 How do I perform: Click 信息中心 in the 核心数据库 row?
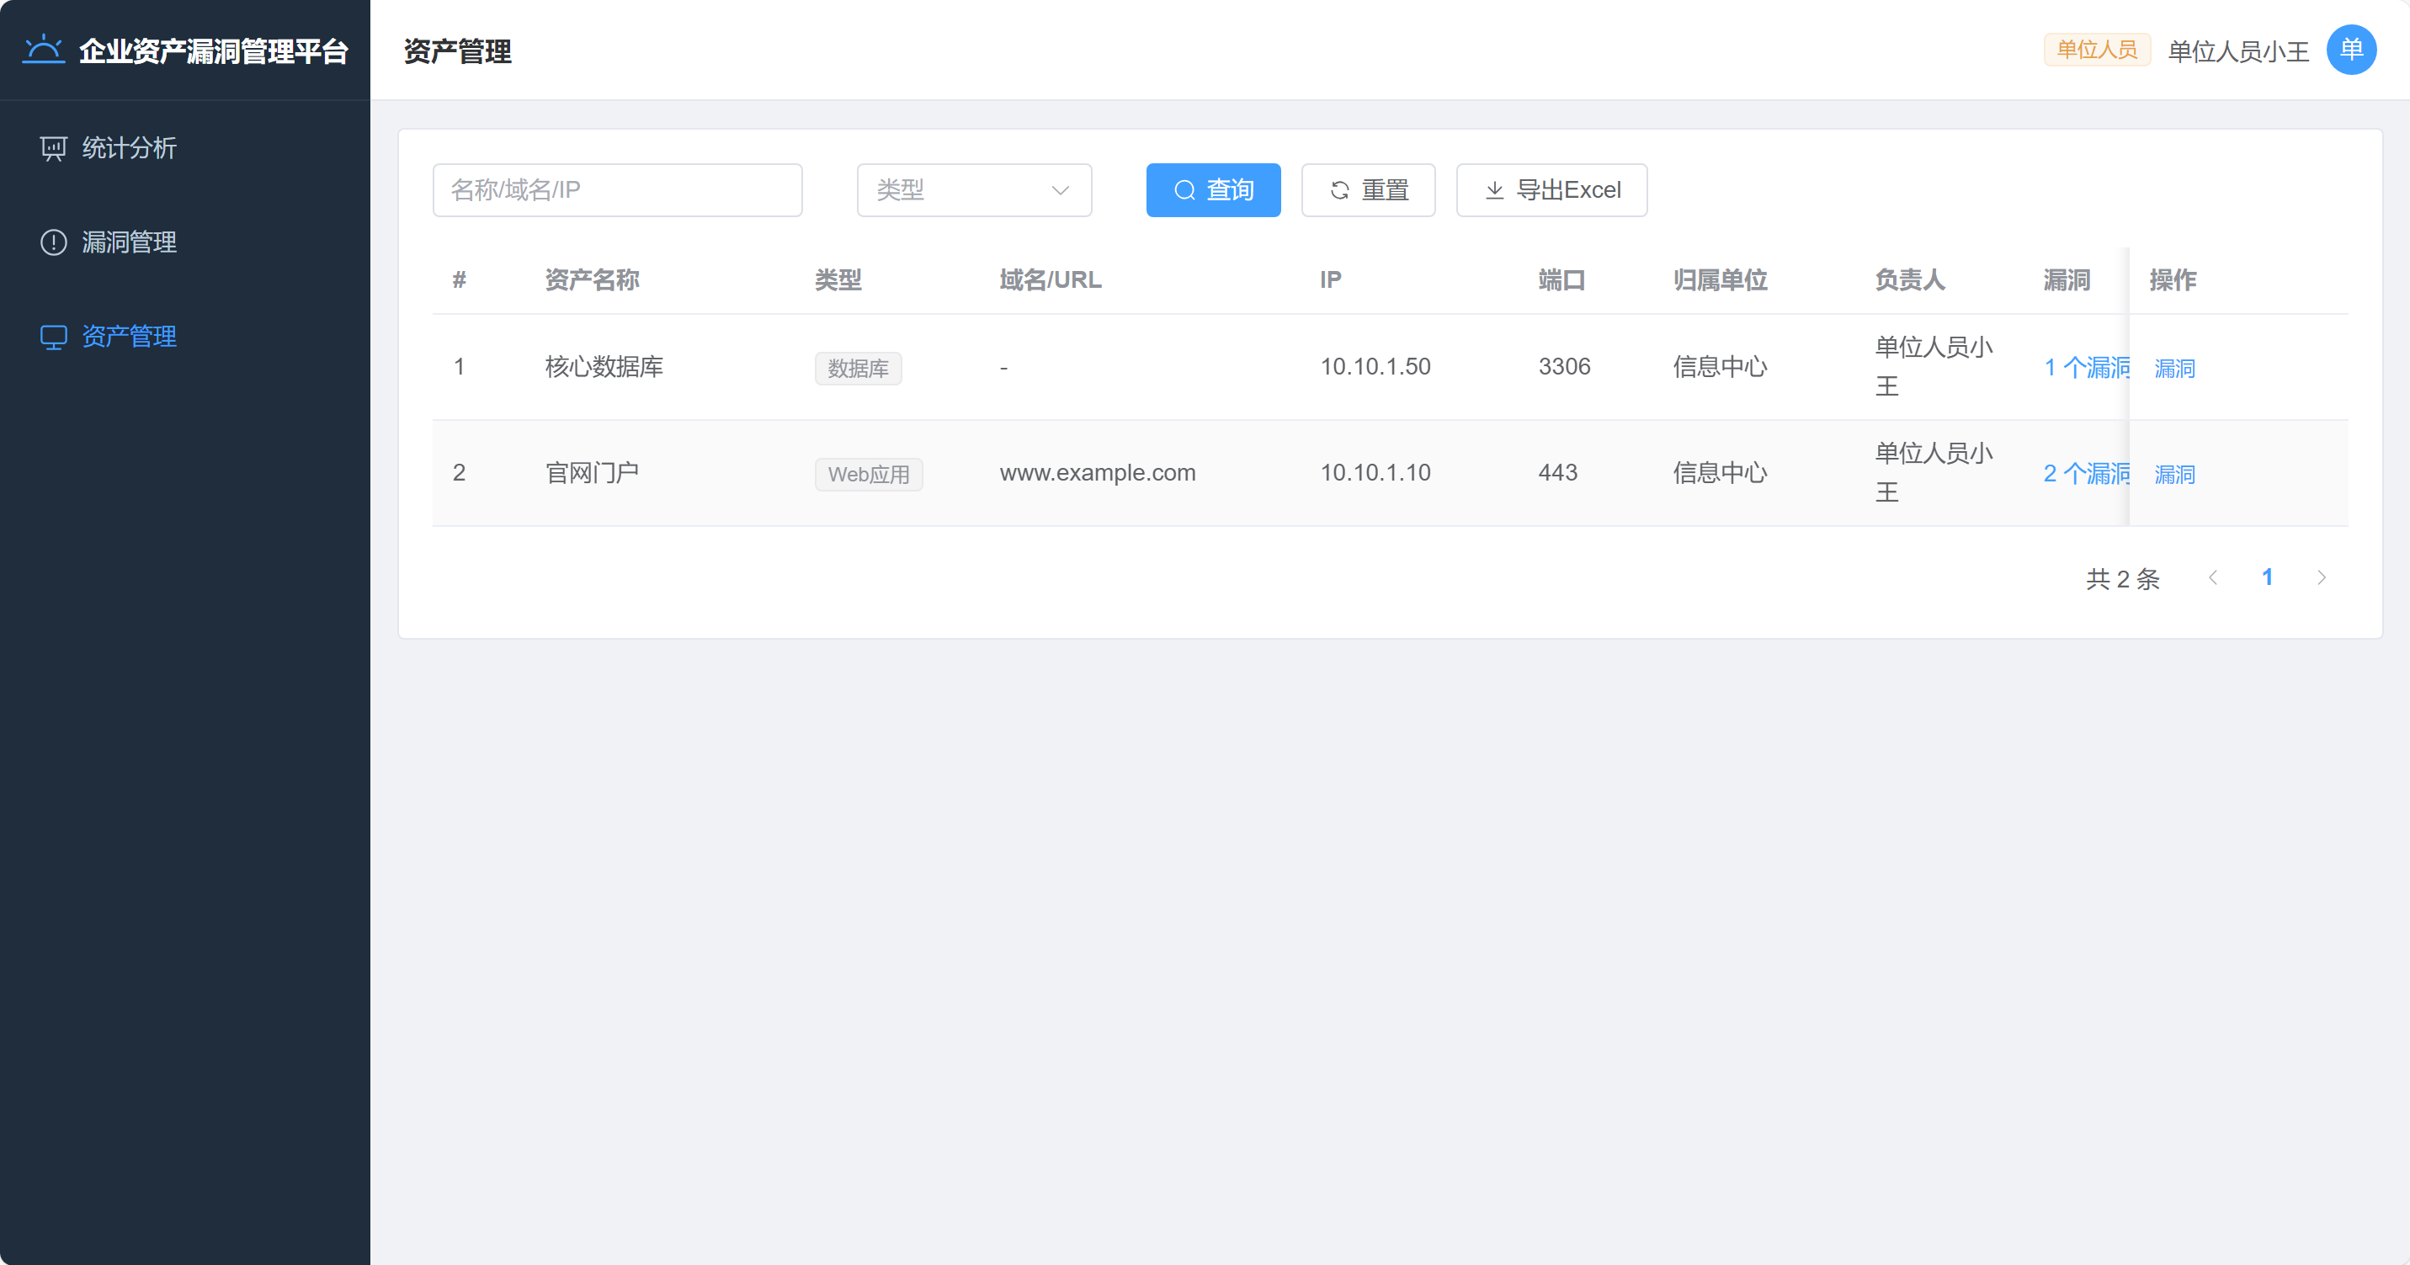(1720, 367)
